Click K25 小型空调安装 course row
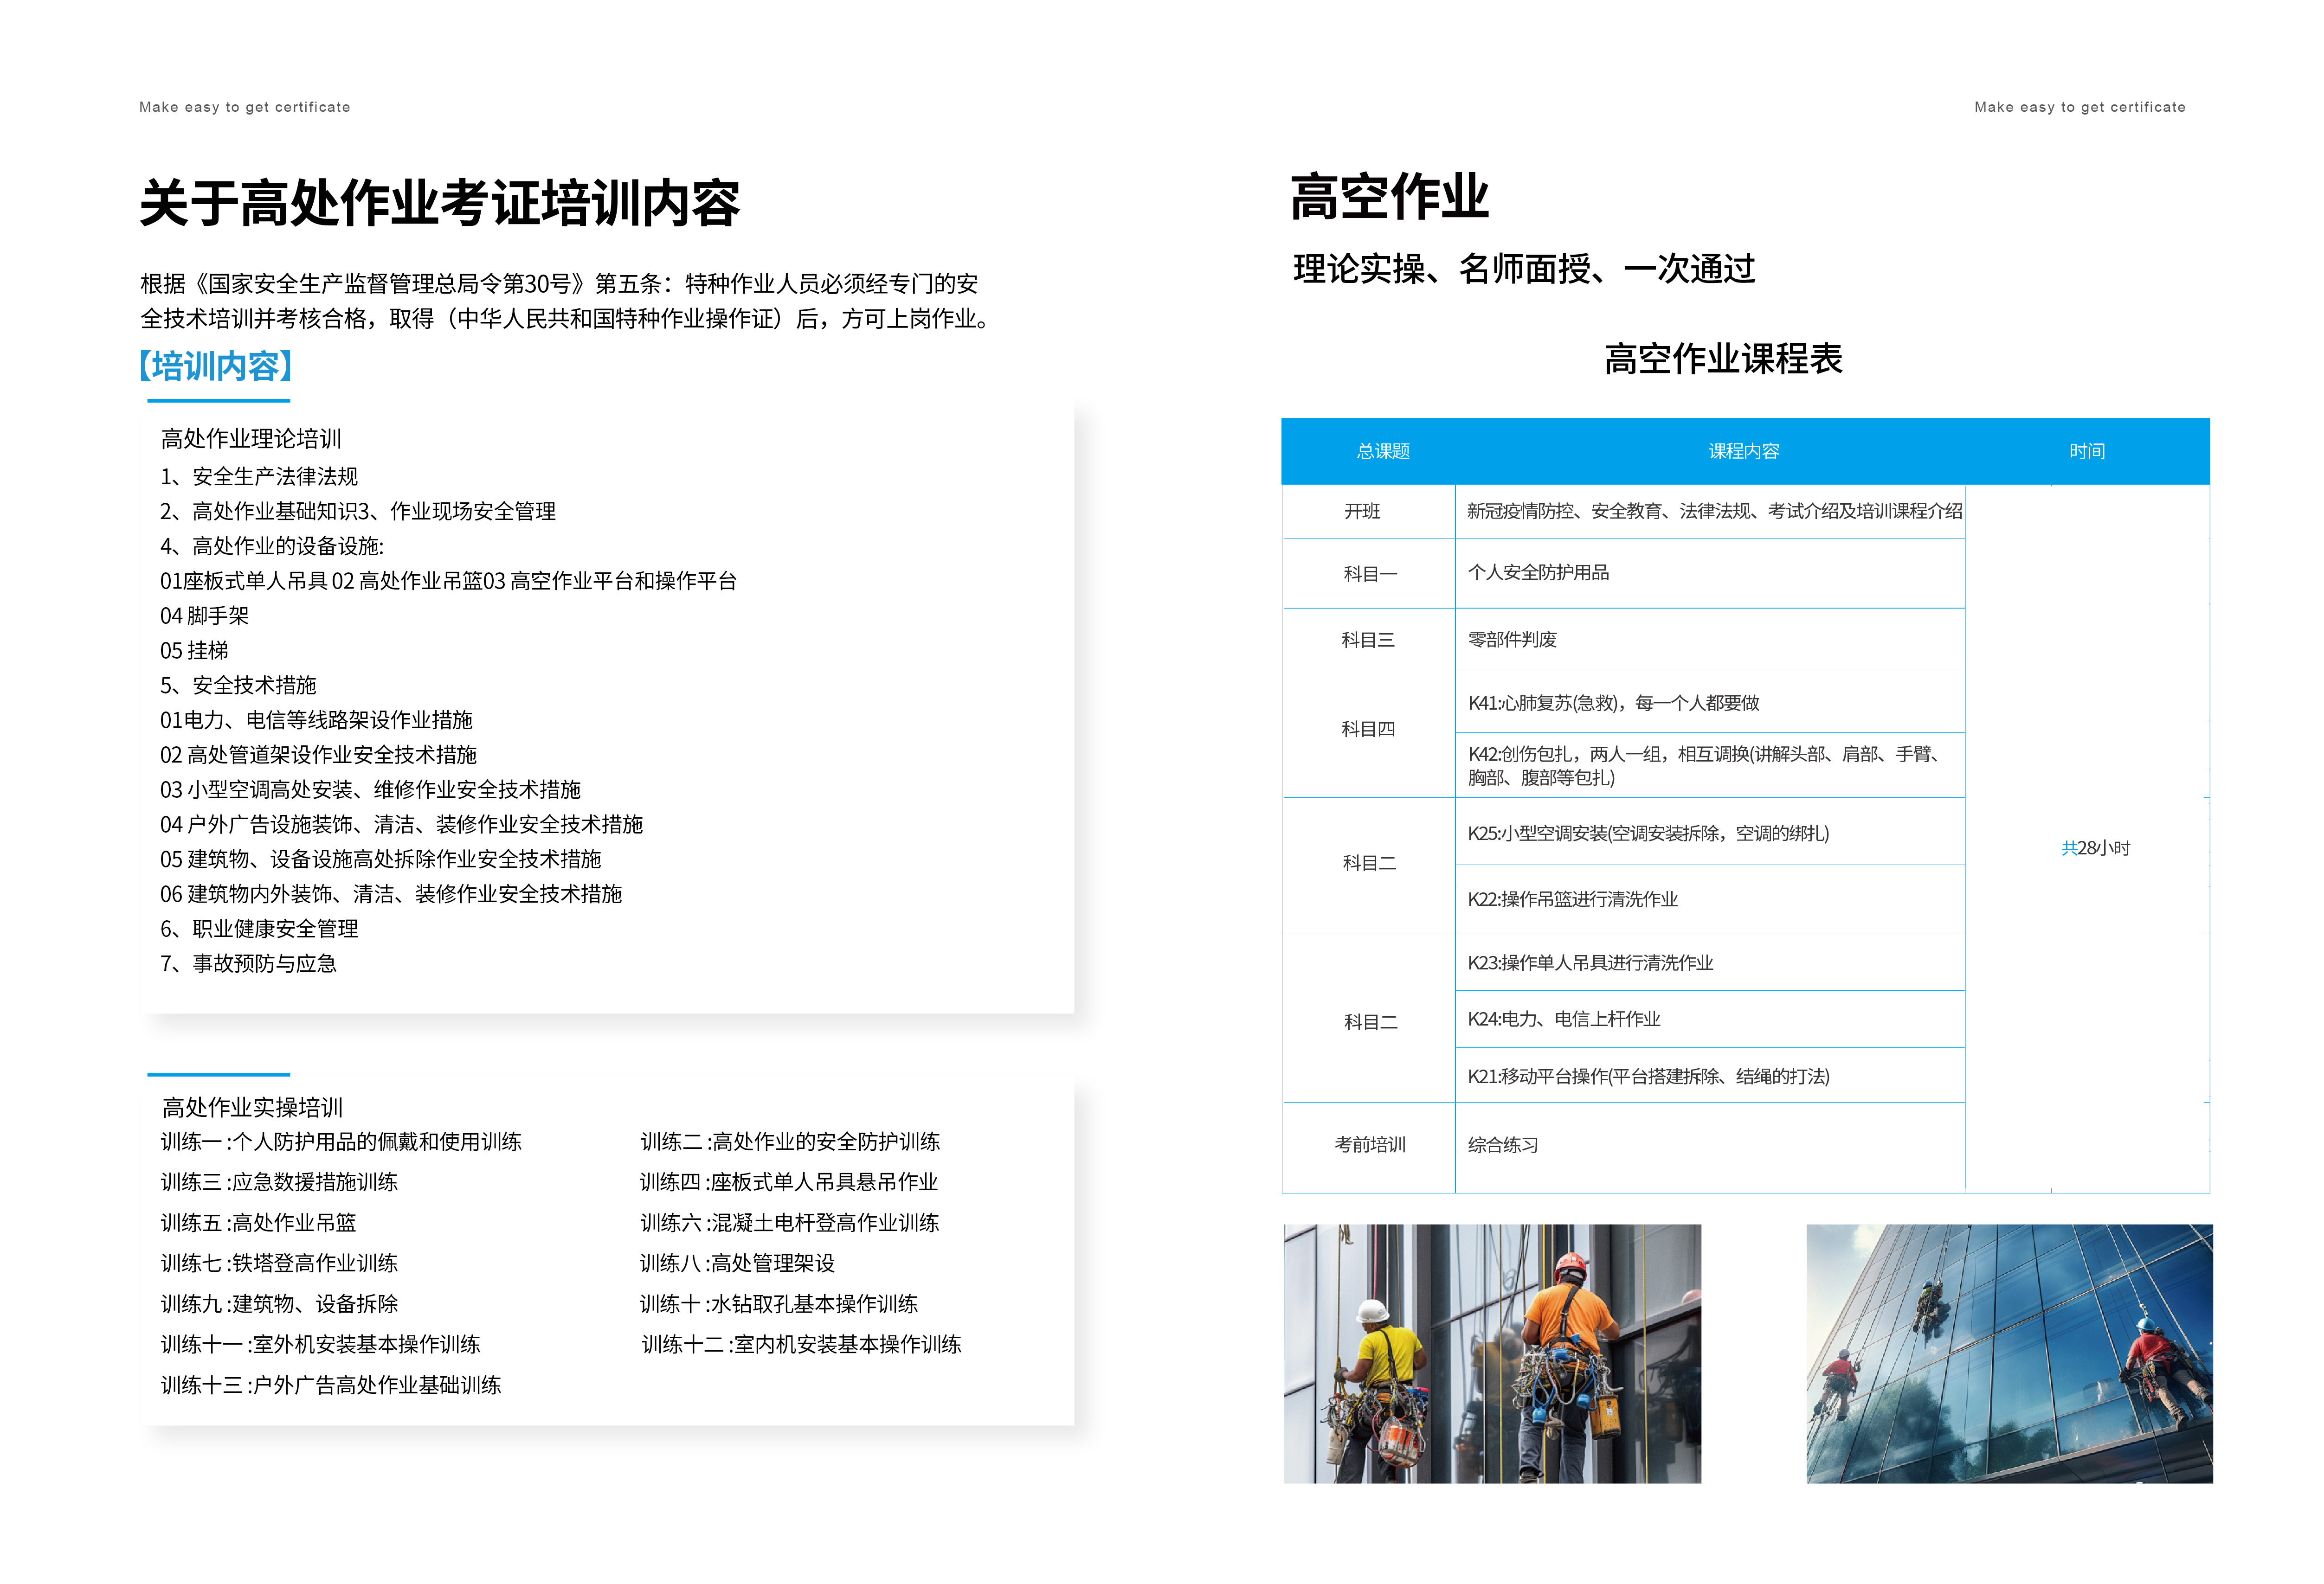 click(1648, 833)
